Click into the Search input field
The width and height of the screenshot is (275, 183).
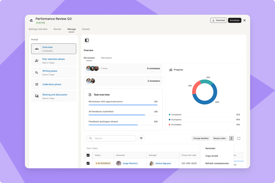113,138
